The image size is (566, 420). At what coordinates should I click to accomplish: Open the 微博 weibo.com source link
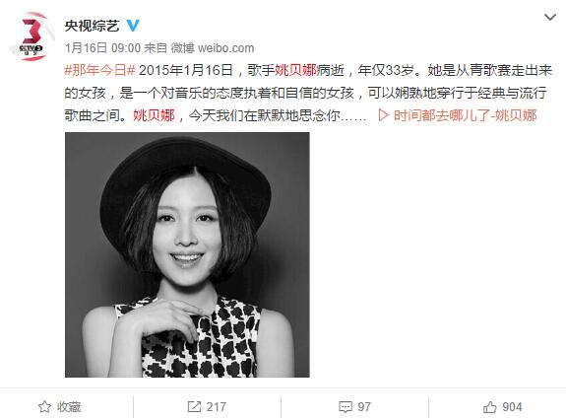[x=213, y=48]
